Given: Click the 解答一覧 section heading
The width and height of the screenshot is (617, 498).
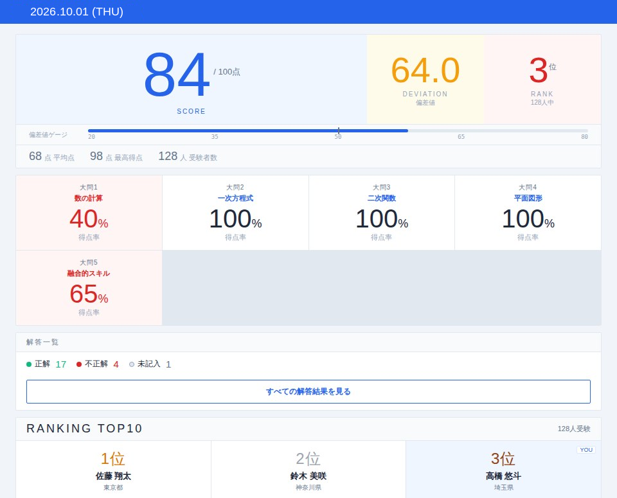Looking at the screenshot, I should click(x=42, y=342).
